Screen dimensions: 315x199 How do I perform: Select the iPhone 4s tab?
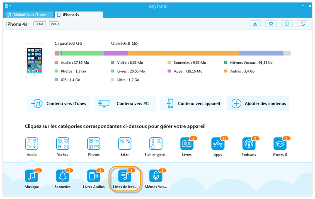79,14
